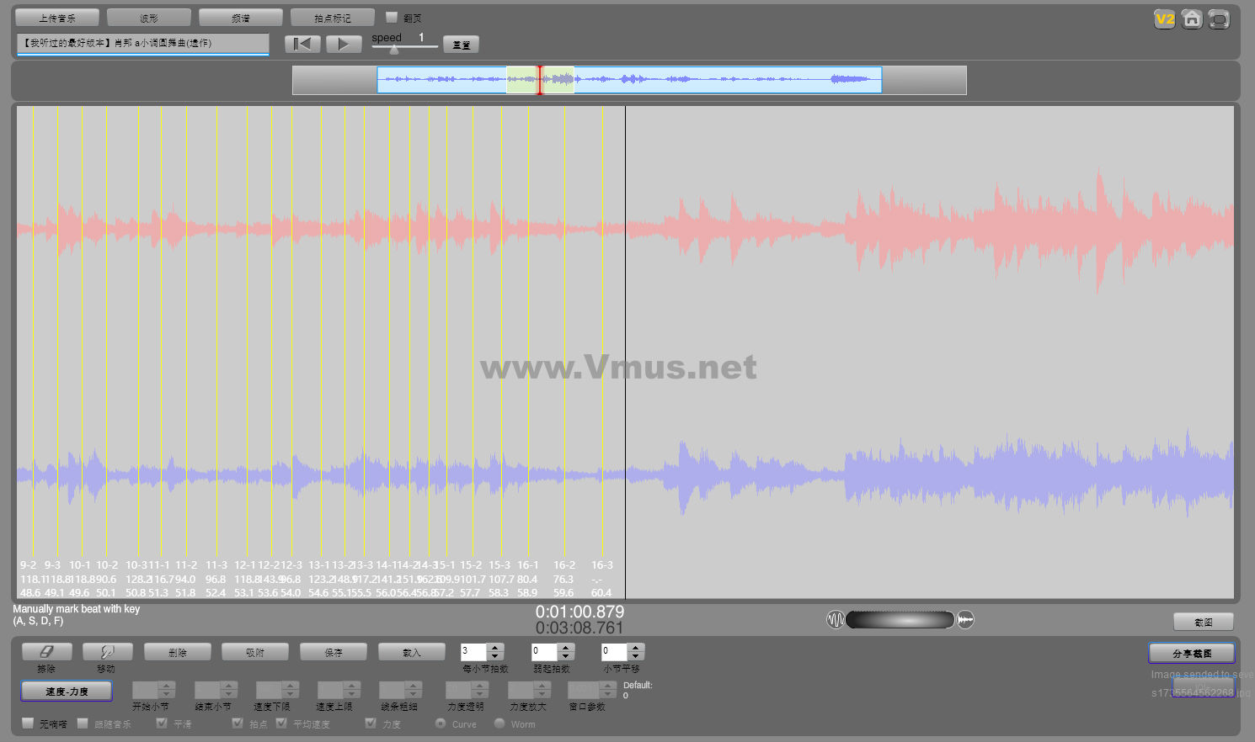Select the move (移动) tool

(107, 652)
